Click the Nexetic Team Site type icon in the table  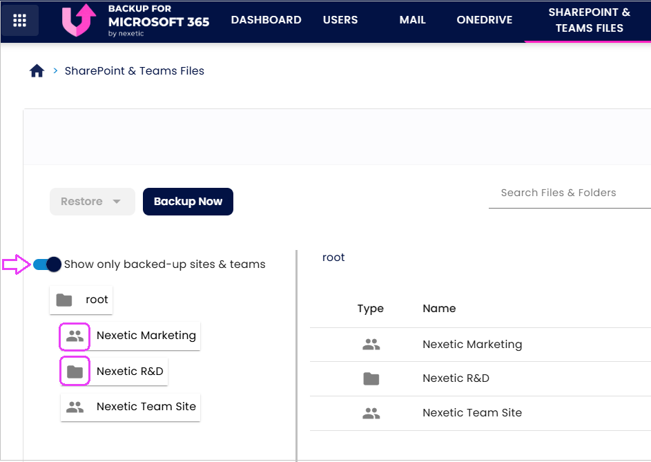(371, 413)
